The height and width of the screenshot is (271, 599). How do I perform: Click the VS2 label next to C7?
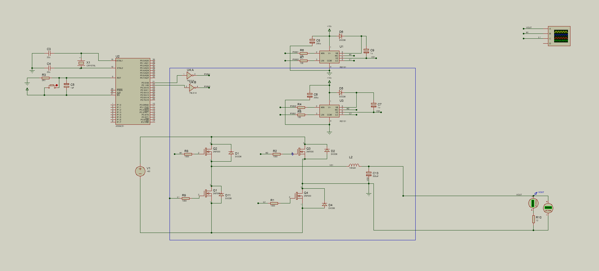click(378, 111)
